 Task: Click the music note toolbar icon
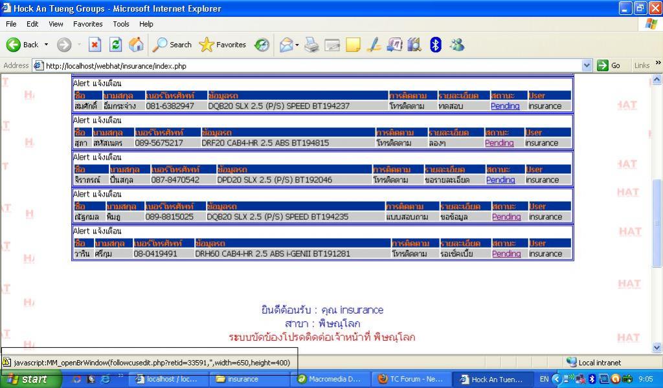point(394,45)
